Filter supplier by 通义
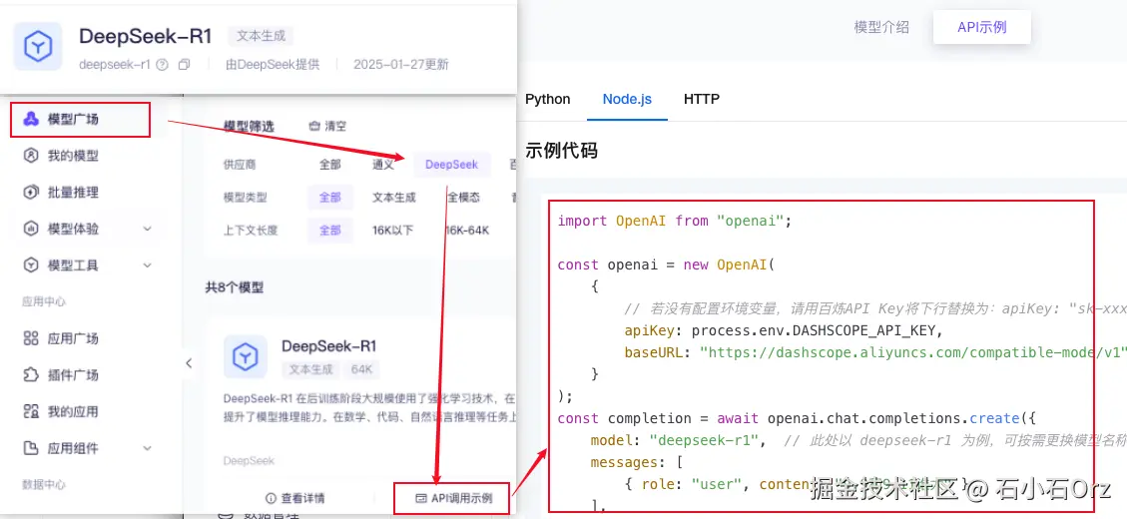 coord(383,165)
